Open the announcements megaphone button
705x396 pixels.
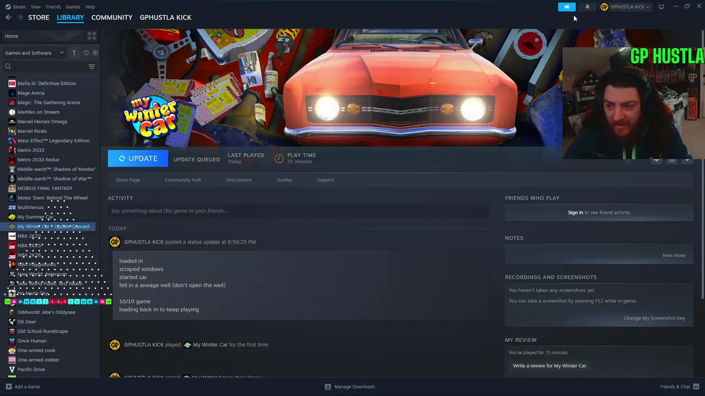[x=567, y=7]
